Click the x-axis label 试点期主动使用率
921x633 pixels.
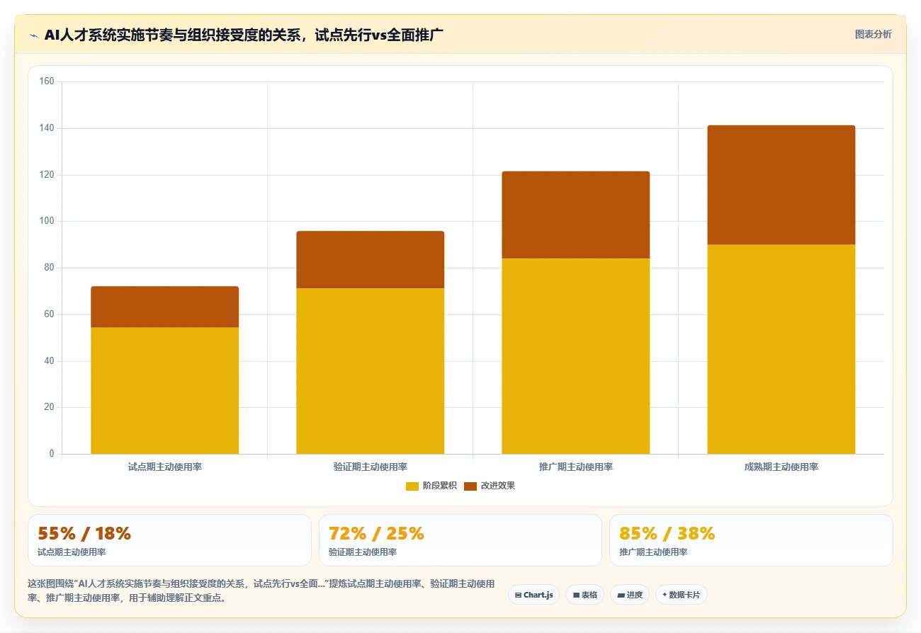tap(164, 467)
